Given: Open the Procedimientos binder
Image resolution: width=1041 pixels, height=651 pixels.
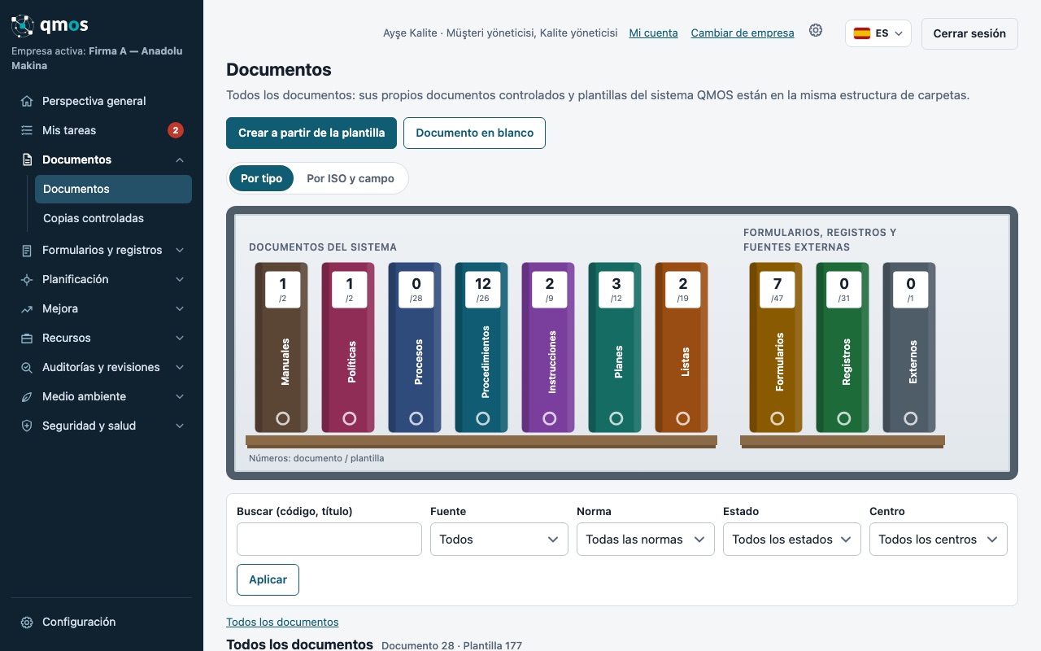Looking at the screenshot, I should [x=482, y=347].
